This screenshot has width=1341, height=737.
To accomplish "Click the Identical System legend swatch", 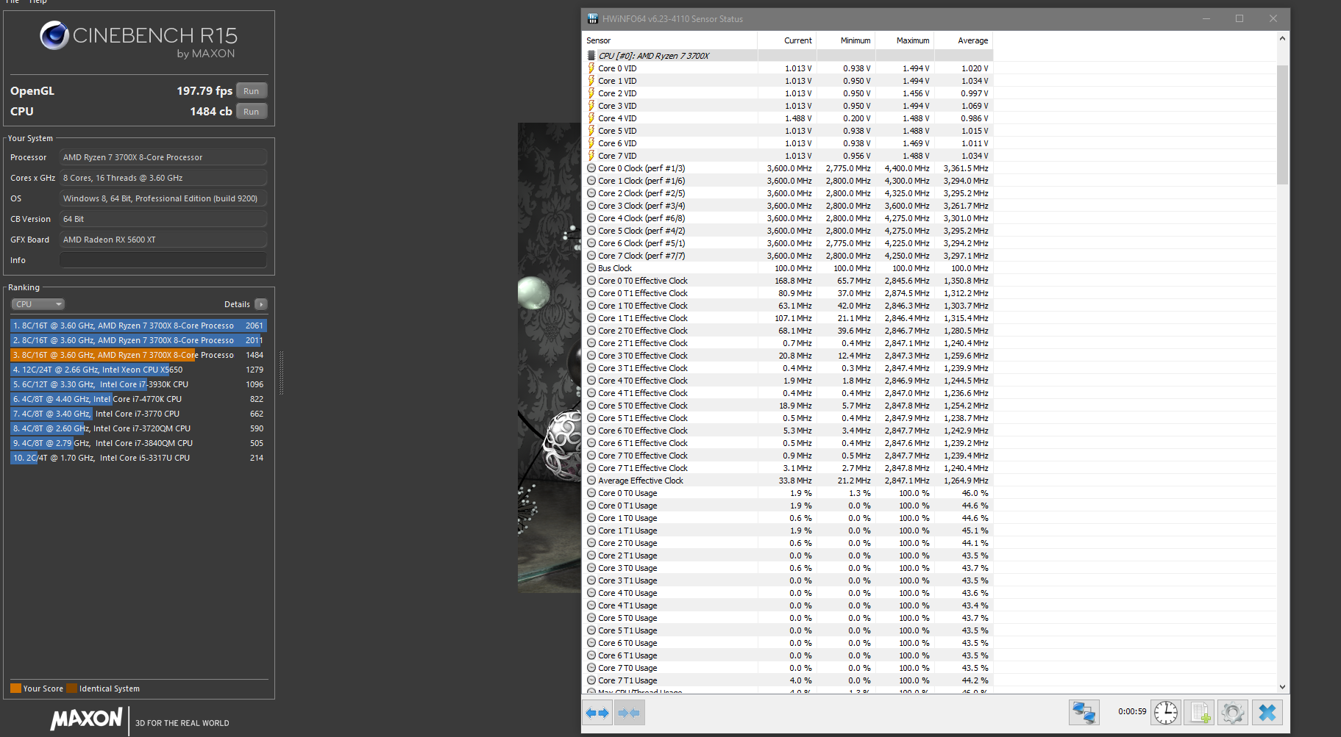I will tap(71, 689).
